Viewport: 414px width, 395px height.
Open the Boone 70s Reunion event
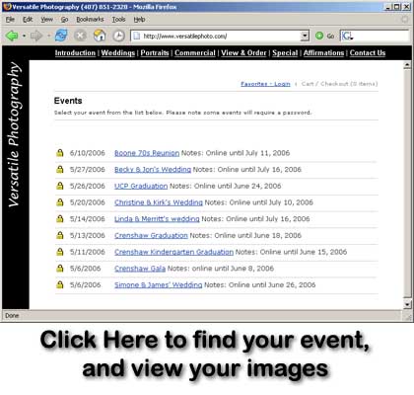(x=147, y=153)
